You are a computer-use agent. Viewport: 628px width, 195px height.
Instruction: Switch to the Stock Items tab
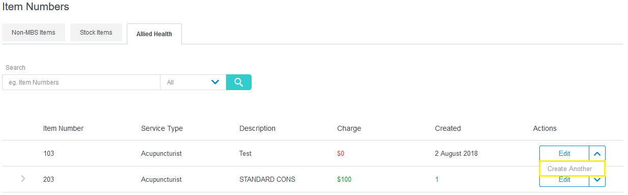pos(96,33)
